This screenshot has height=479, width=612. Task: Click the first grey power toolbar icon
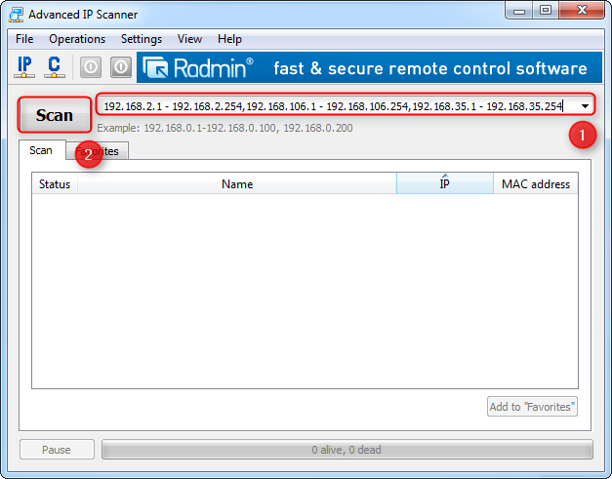[x=91, y=67]
